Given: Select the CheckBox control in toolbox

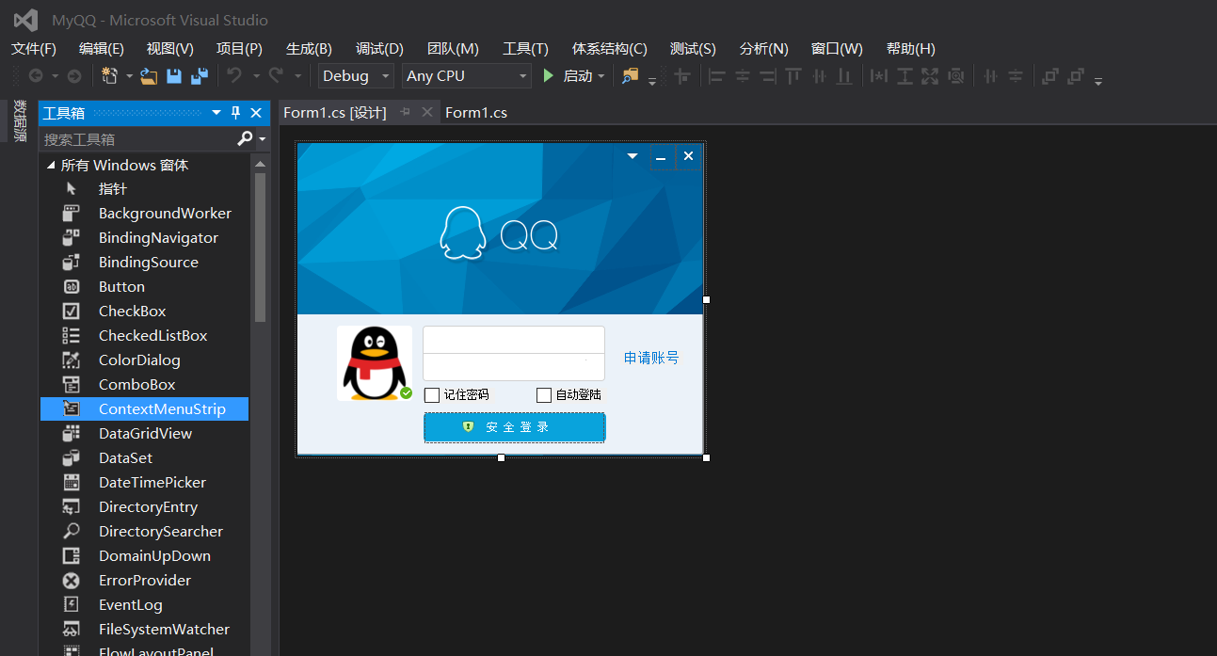Looking at the screenshot, I should pos(144,312).
